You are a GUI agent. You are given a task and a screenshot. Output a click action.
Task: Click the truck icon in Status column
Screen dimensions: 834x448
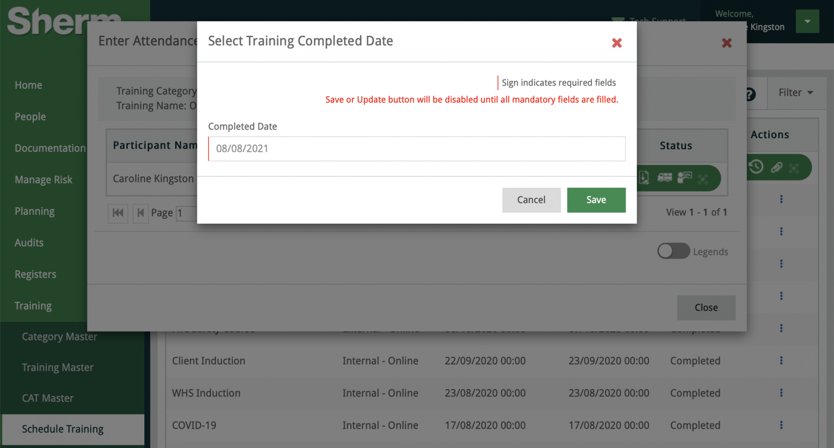coord(665,178)
